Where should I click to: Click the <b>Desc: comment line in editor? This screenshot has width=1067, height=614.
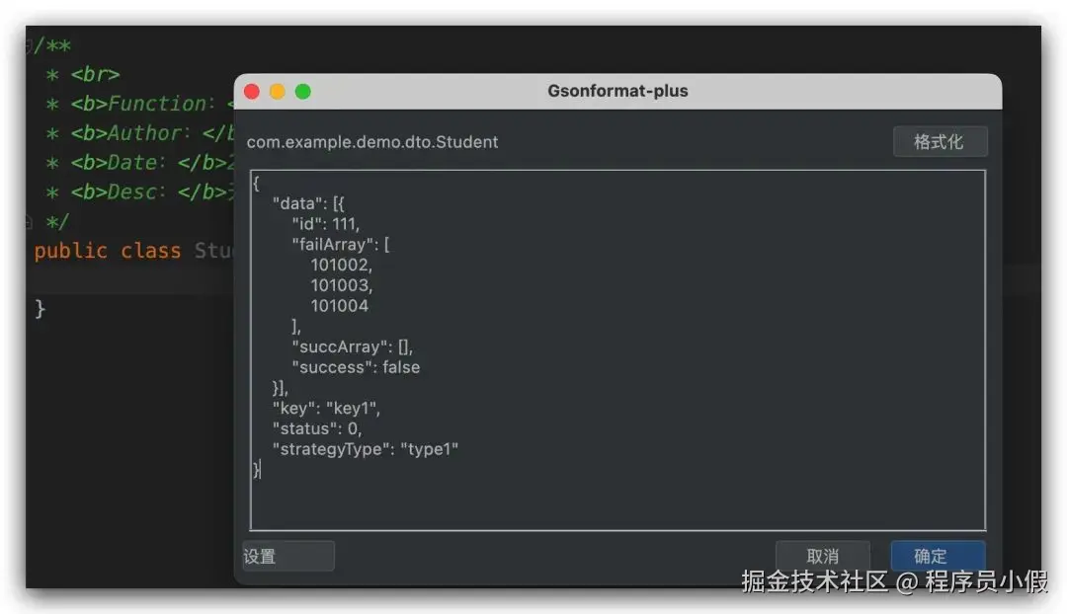[x=139, y=192]
